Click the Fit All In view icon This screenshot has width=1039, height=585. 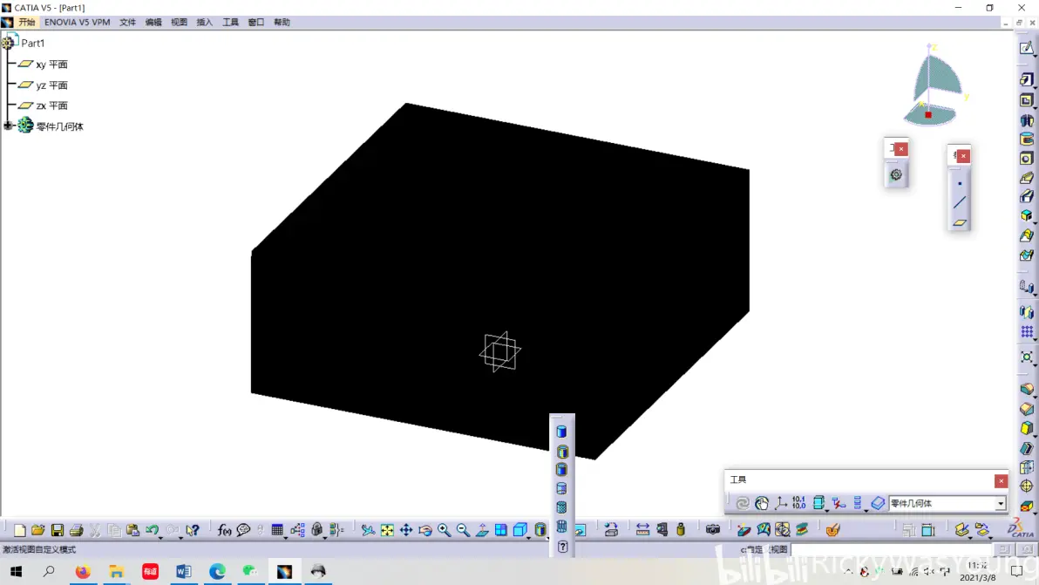[x=387, y=530]
